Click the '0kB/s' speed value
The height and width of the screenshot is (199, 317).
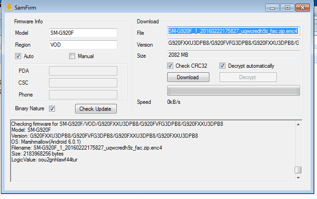tap(174, 102)
